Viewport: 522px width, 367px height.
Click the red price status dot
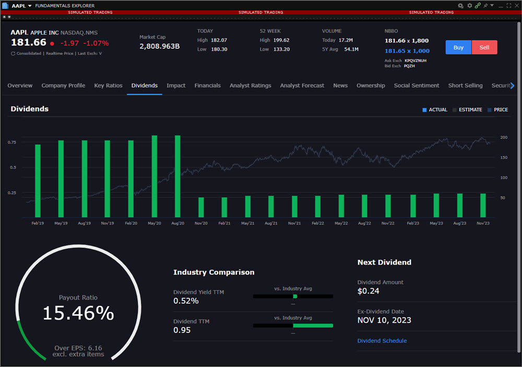(x=52, y=43)
